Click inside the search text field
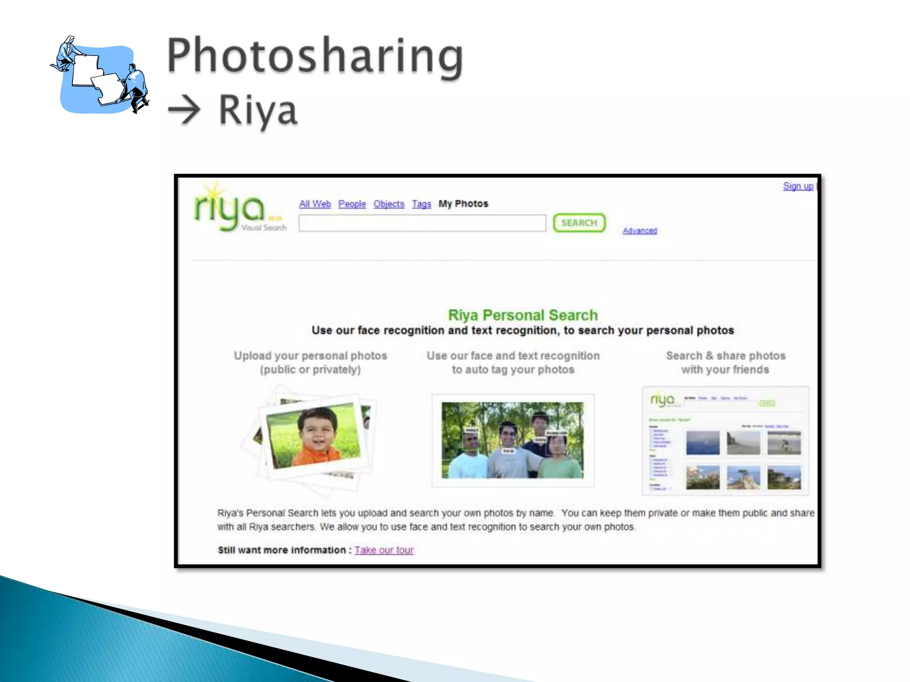Viewport: 910px width, 682px height. [422, 223]
